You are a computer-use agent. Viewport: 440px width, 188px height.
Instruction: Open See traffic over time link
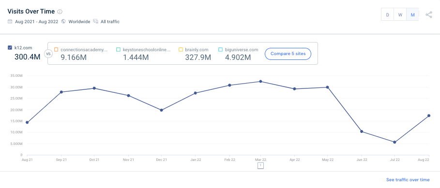click(x=408, y=180)
